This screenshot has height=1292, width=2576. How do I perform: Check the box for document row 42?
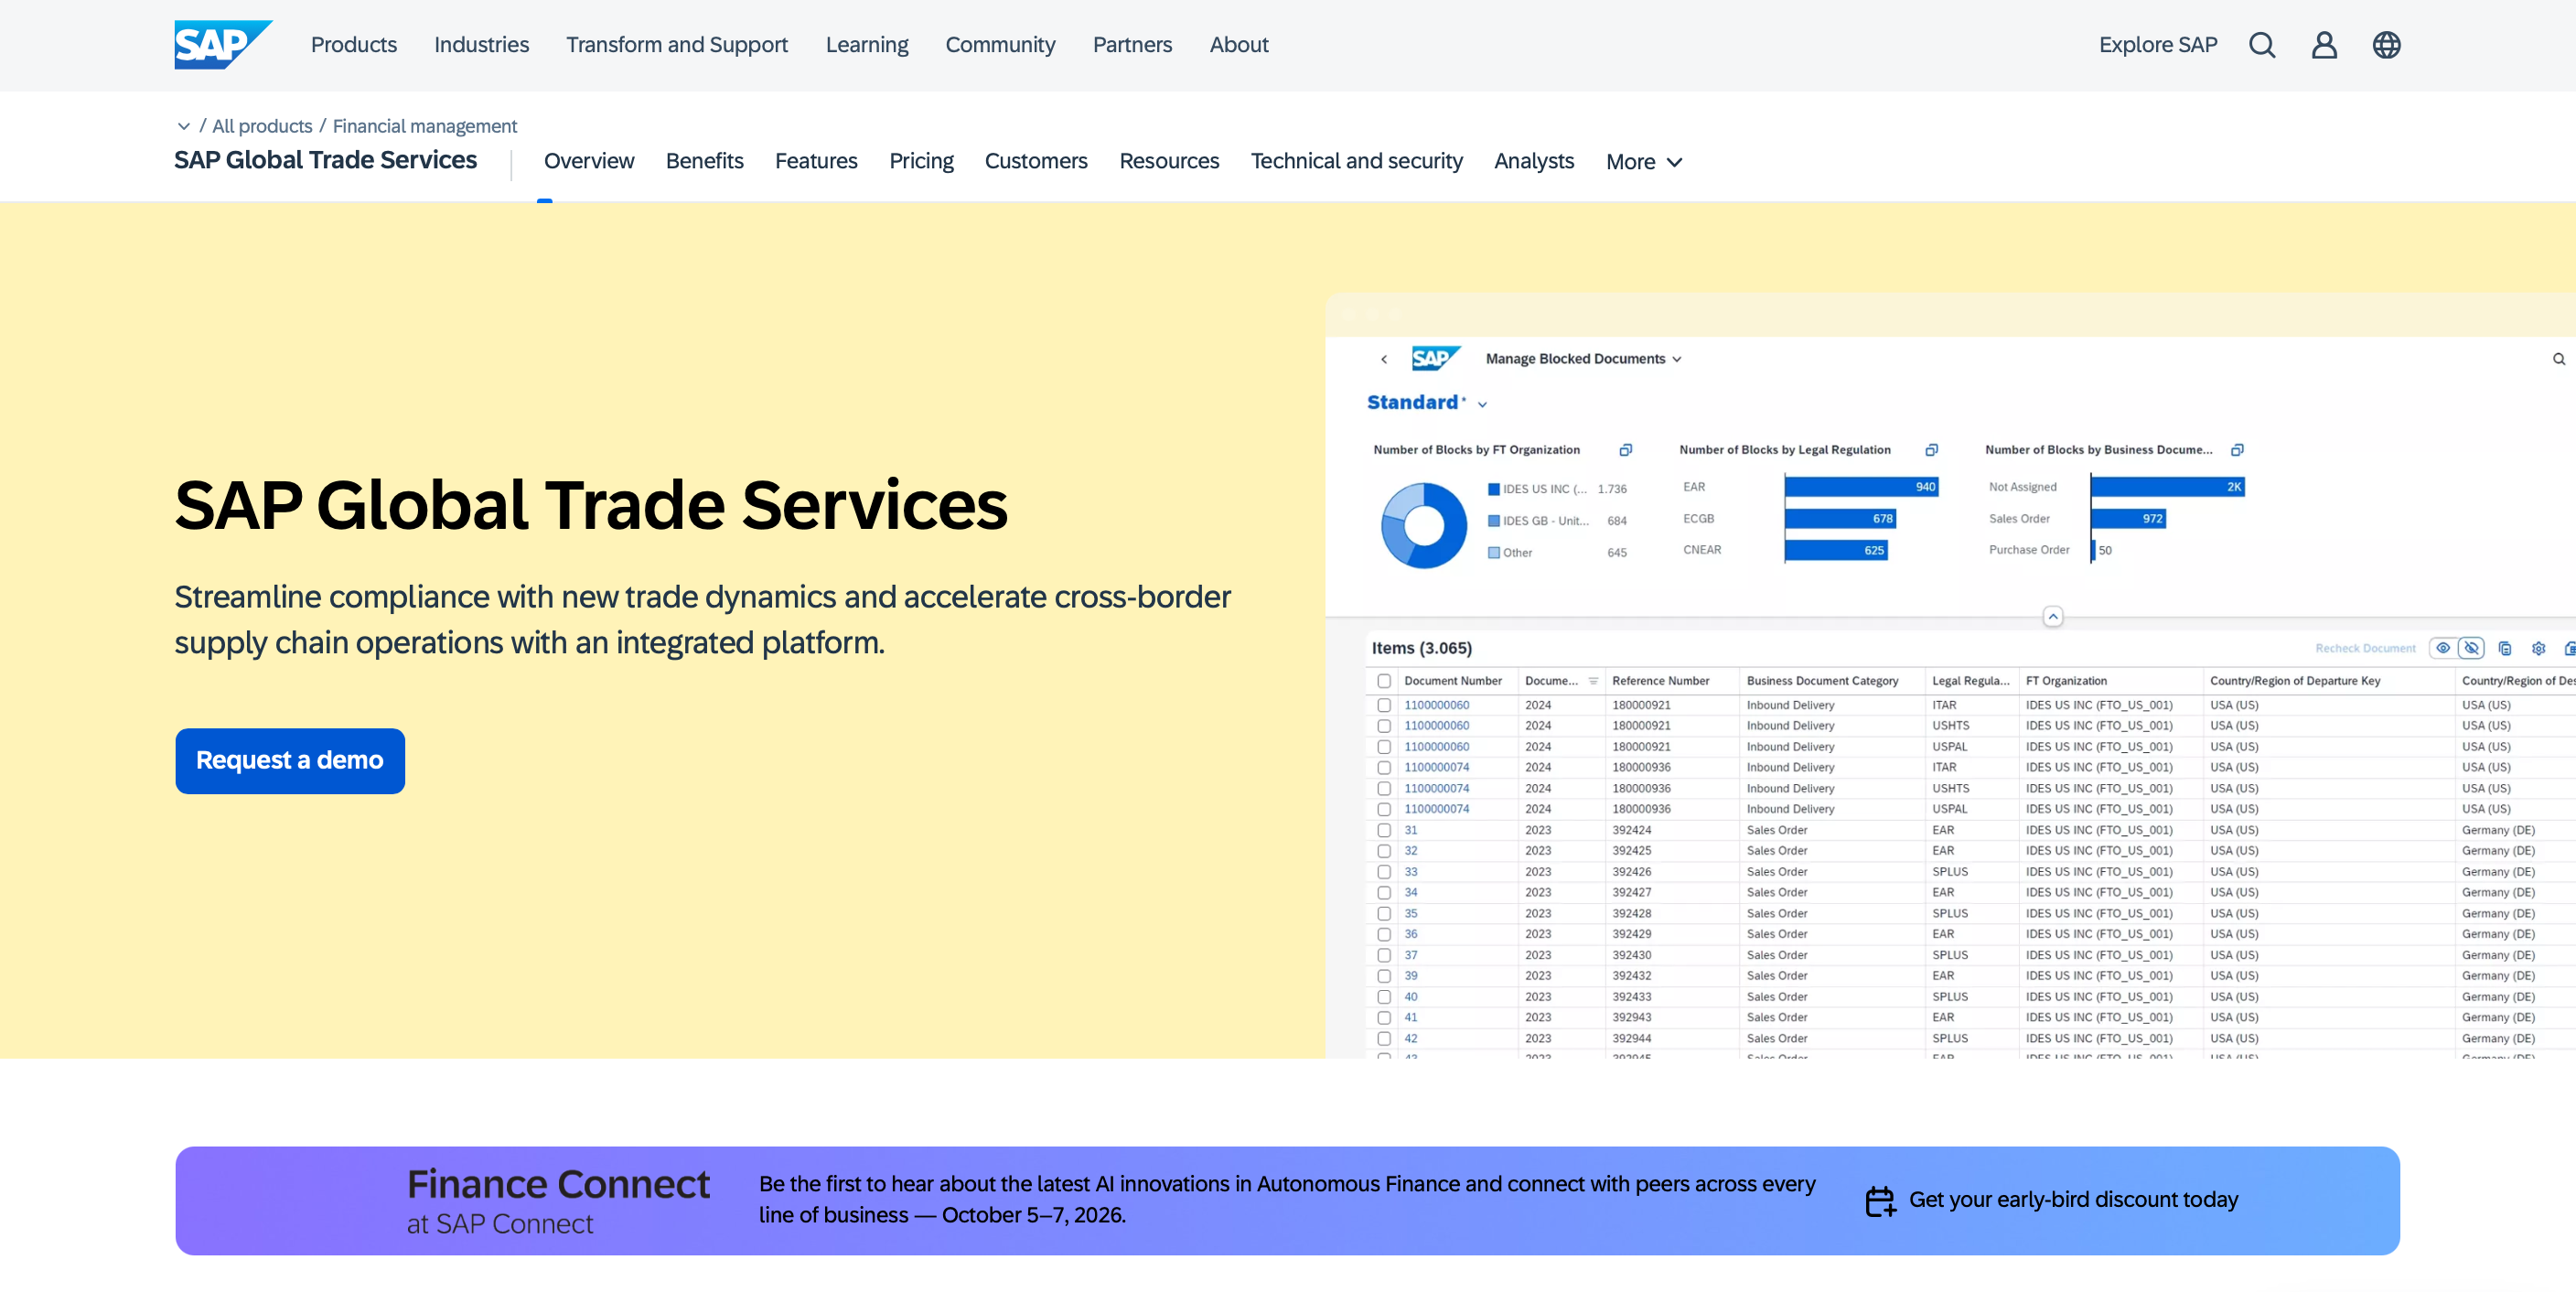tap(1384, 1039)
